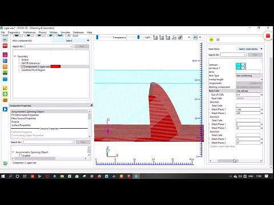Image resolution: width=274 pixels, height=205 pixels.
Task: Click Find button beside geometry search
Action: click(82, 46)
